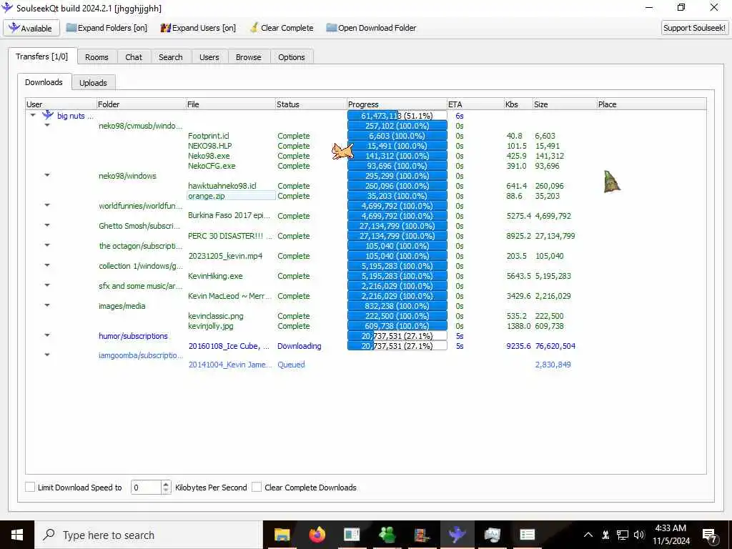
Task: Click the Ice Cube file 27.1% progress bar
Action: pos(397,346)
